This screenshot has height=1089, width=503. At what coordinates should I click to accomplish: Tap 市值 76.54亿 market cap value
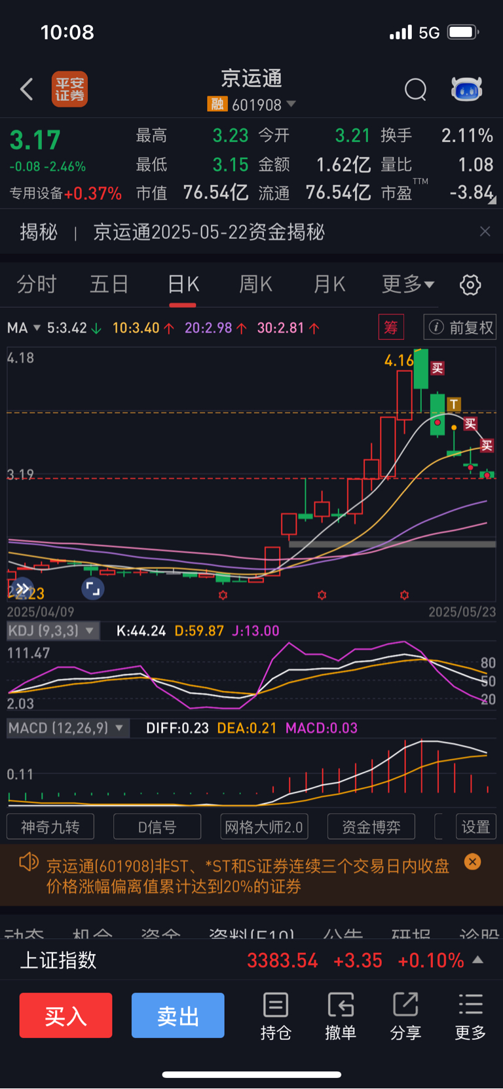pyautogui.click(x=192, y=193)
